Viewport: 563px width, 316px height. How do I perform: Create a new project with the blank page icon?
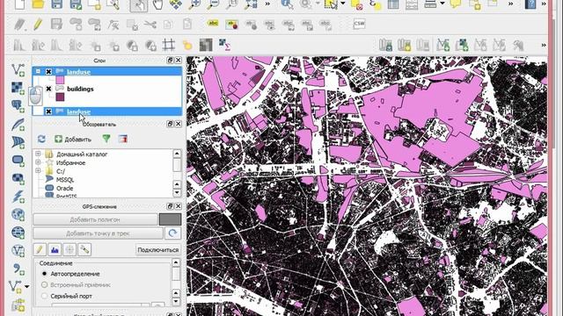[x=19, y=4]
